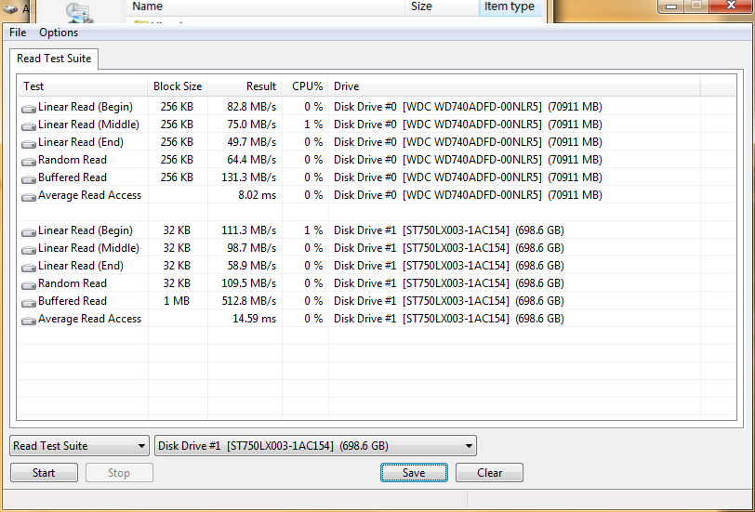755x512 pixels.
Task: Click disk icon beside Linear Read (Middle) 75.0 MB/s
Action: pyautogui.click(x=29, y=125)
